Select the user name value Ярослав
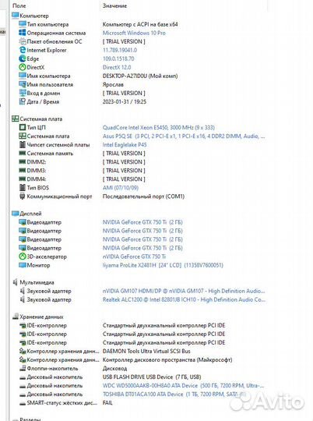Screen dimensions: 313x421 point(113,84)
